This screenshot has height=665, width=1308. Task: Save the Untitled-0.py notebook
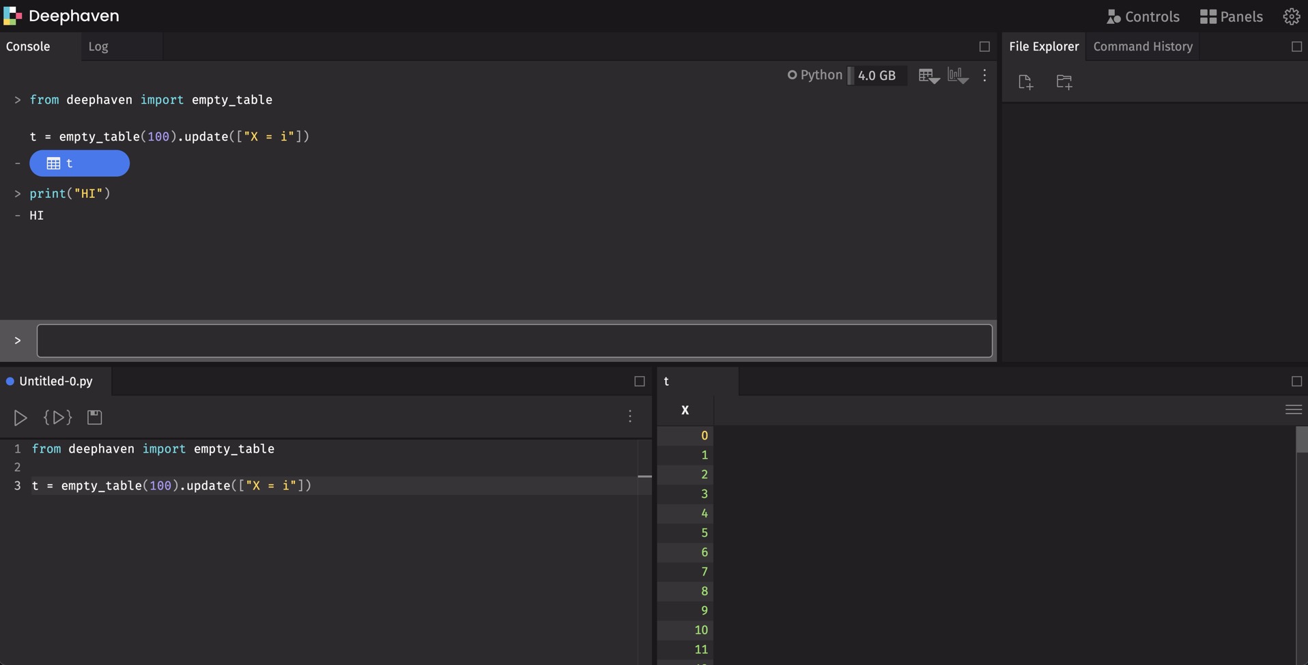(94, 417)
